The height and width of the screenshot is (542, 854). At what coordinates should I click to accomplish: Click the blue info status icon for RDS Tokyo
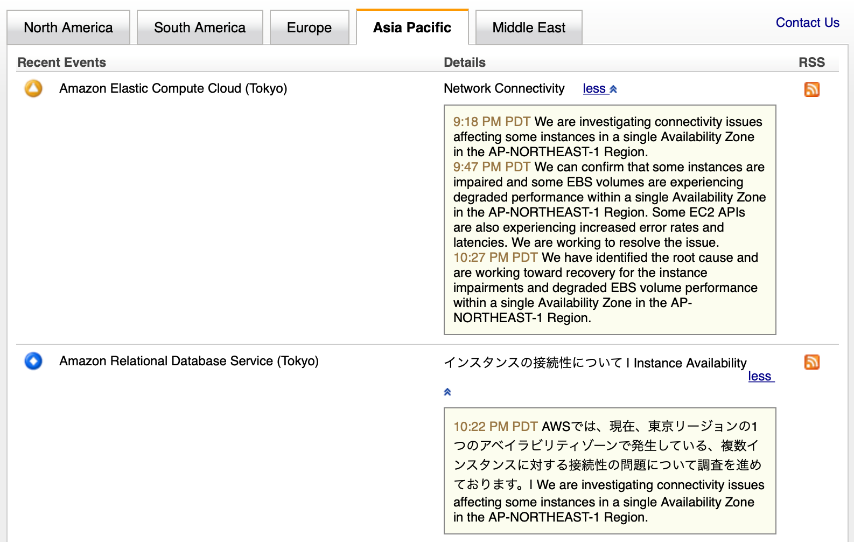(x=33, y=361)
